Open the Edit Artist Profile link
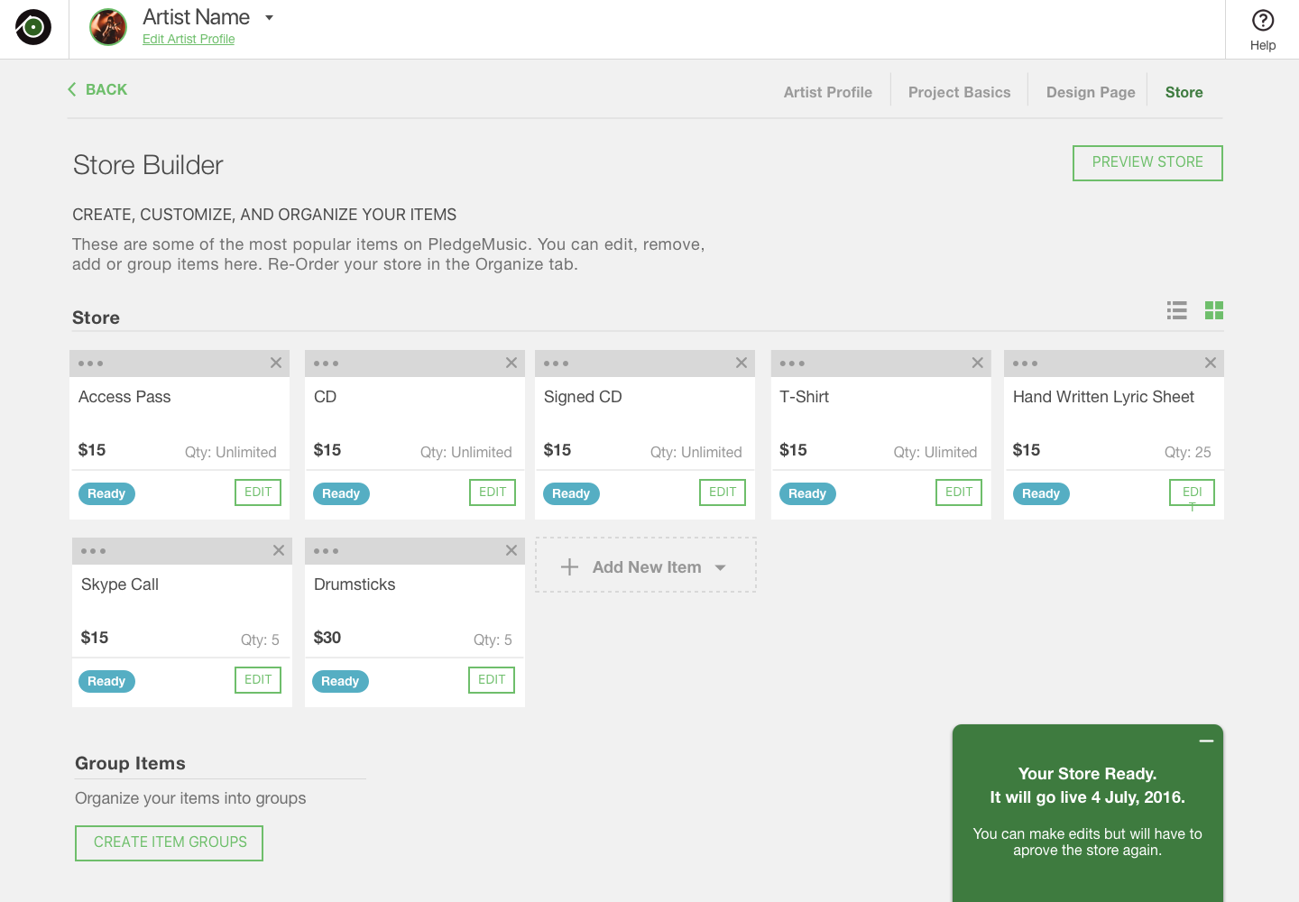1299x902 pixels. [x=189, y=39]
